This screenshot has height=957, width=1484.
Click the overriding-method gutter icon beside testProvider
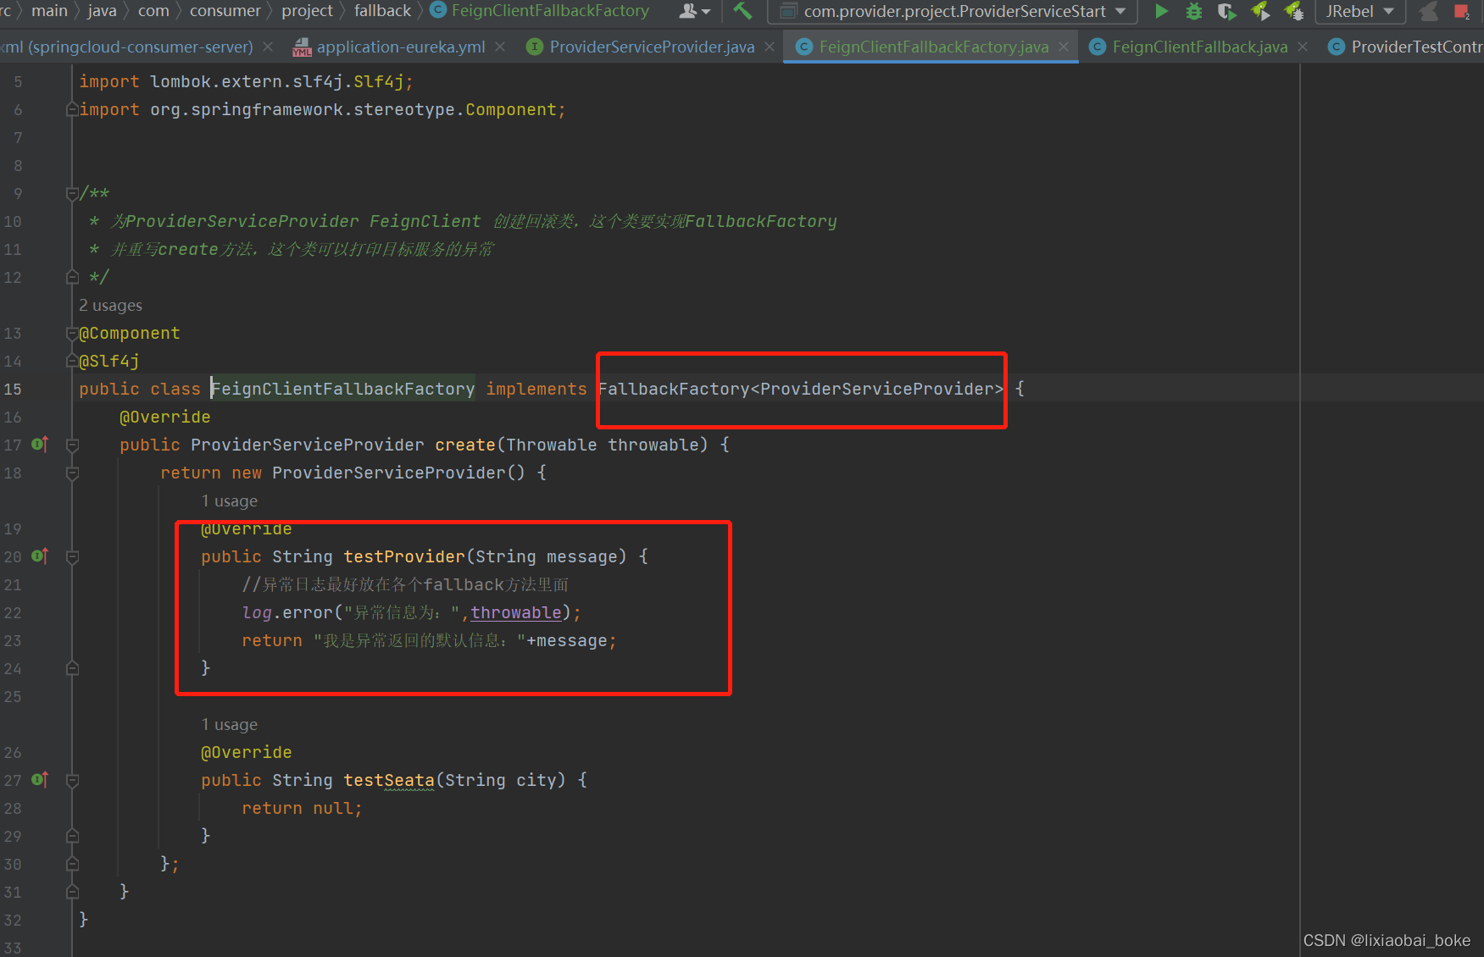(x=39, y=556)
